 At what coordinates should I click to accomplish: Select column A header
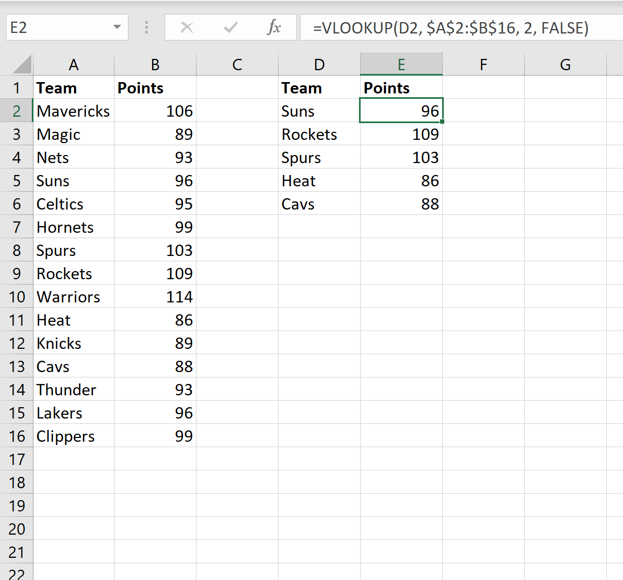pyautogui.click(x=73, y=65)
